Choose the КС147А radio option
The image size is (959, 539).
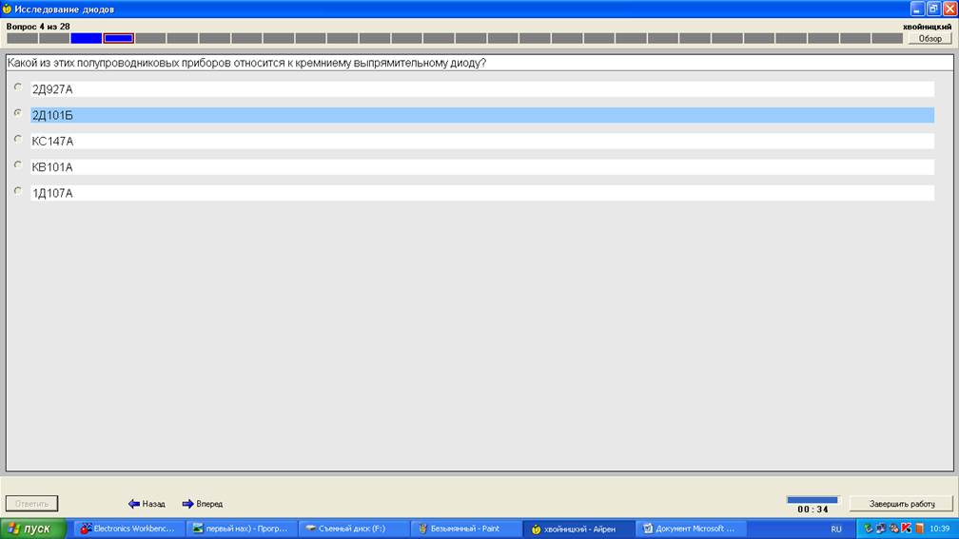pyautogui.click(x=18, y=140)
